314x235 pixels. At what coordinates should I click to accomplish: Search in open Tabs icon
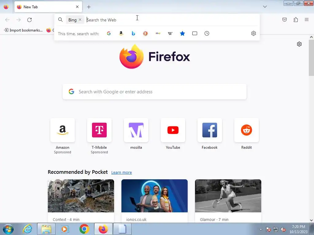[195, 33]
